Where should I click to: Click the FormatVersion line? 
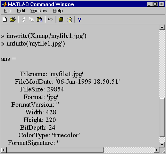click(x=35, y=105)
